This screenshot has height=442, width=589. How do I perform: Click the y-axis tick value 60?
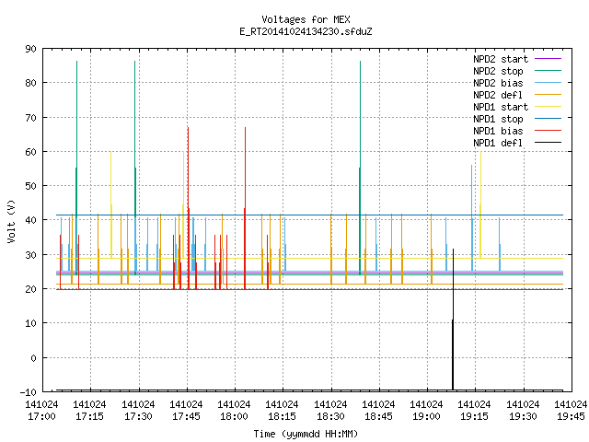[30, 152]
